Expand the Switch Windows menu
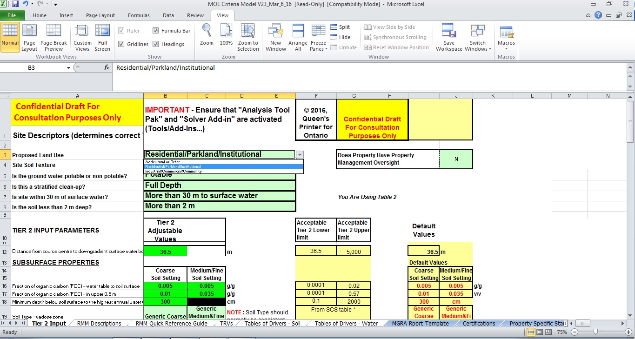The height and width of the screenshot is (339, 635). pyautogui.click(x=478, y=37)
